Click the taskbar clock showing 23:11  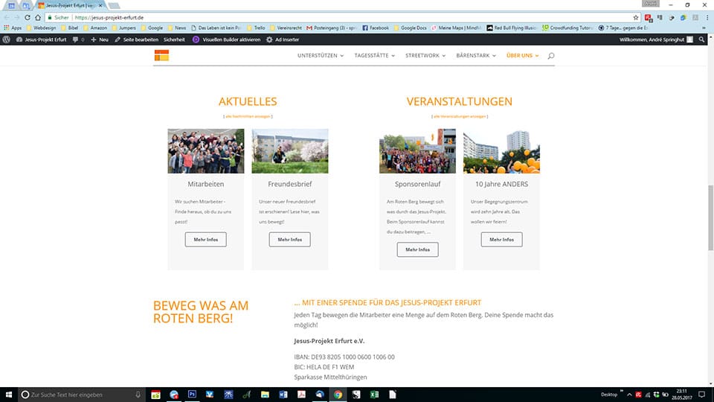(681, 395)
